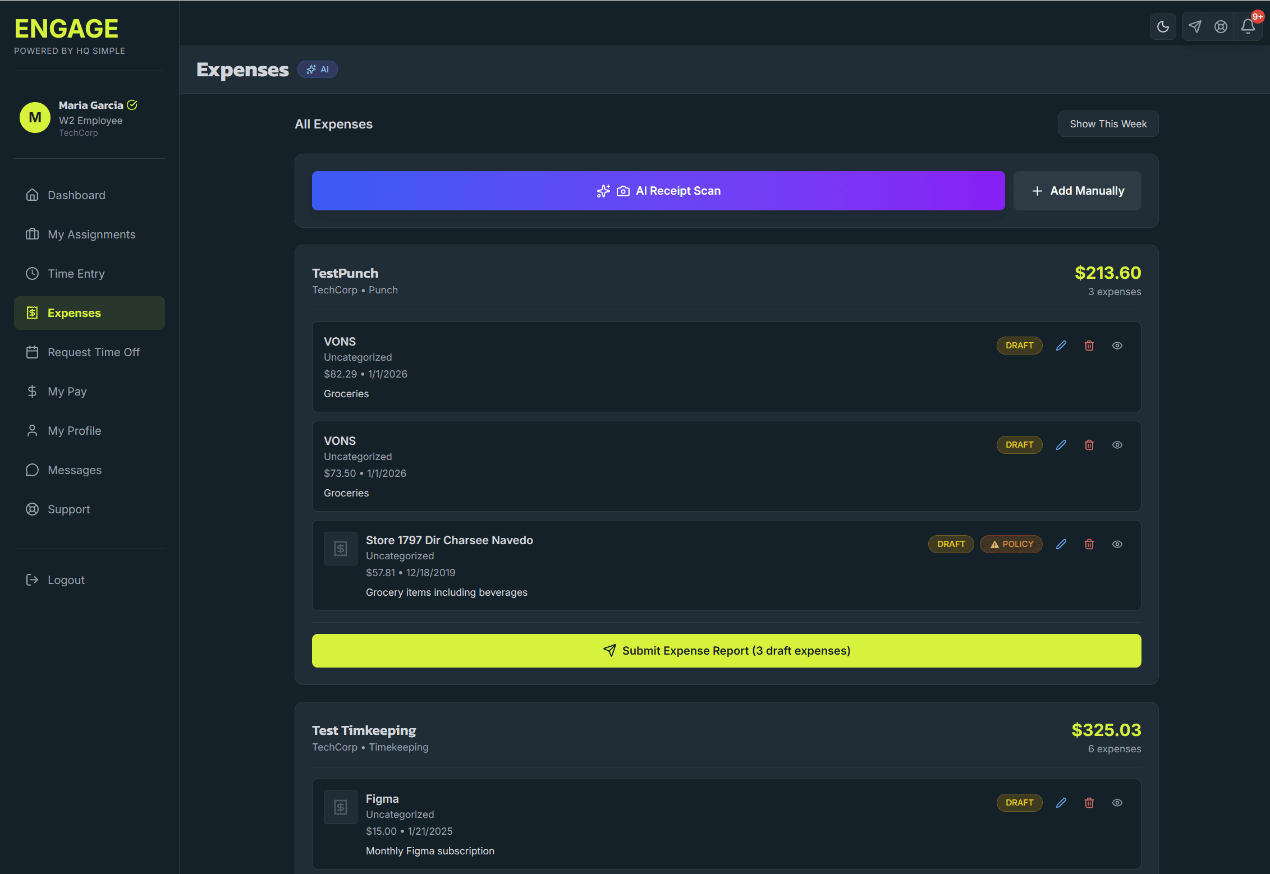Click Add Manually button
The width and height of the screenshot is (1270, 874).
[1077, 191]
